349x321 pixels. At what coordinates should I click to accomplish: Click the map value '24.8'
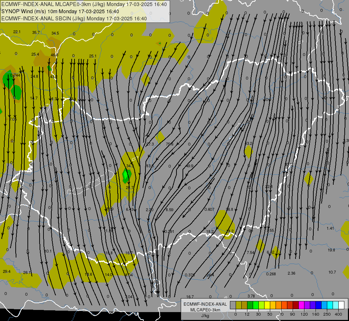coord(34,76)
